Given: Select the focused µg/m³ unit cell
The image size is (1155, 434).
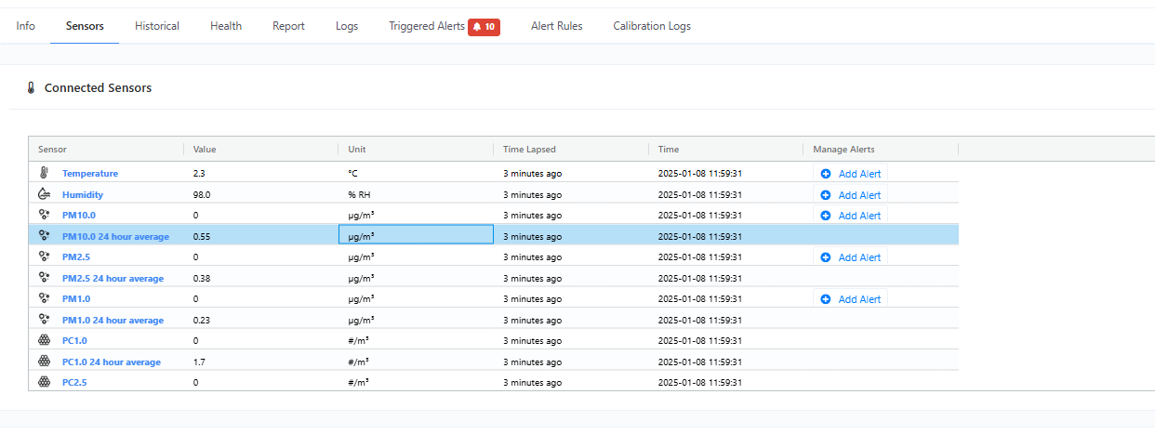Looking at the screenshot, I should click(x=416, y=236).
